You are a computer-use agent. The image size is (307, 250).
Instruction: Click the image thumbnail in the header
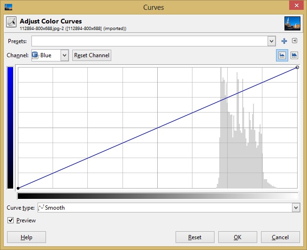(292, 23)
